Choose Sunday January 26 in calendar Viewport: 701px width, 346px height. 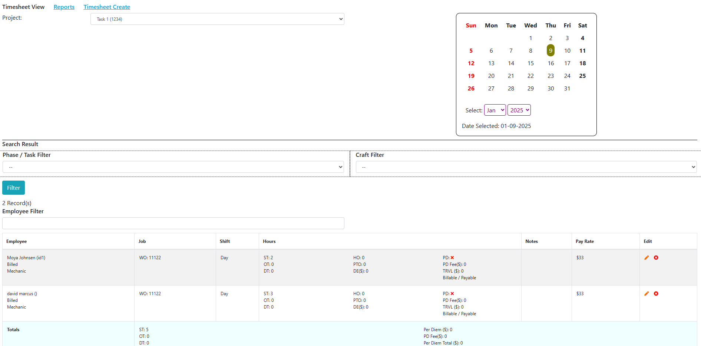click(471, 89)
